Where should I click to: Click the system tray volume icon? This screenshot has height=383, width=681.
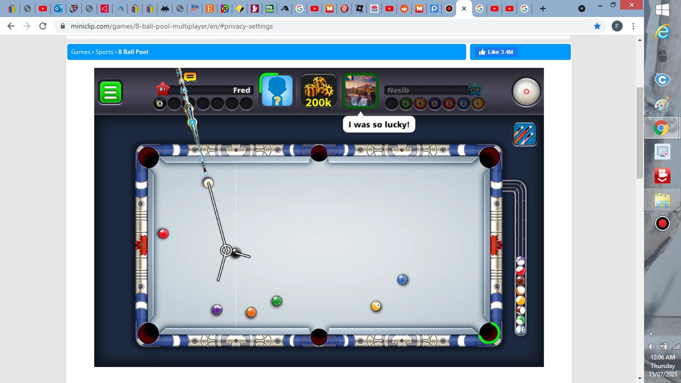652,347
